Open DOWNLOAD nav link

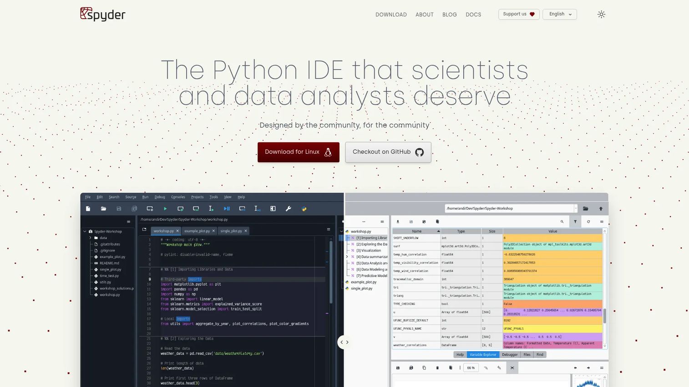coord(391,15)
